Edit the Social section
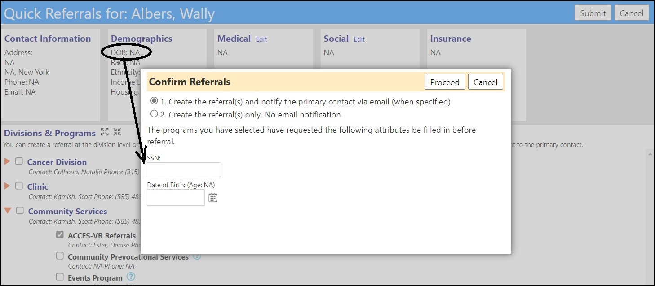The width and height of the screenshot is (655, 286). click(359, 39)
